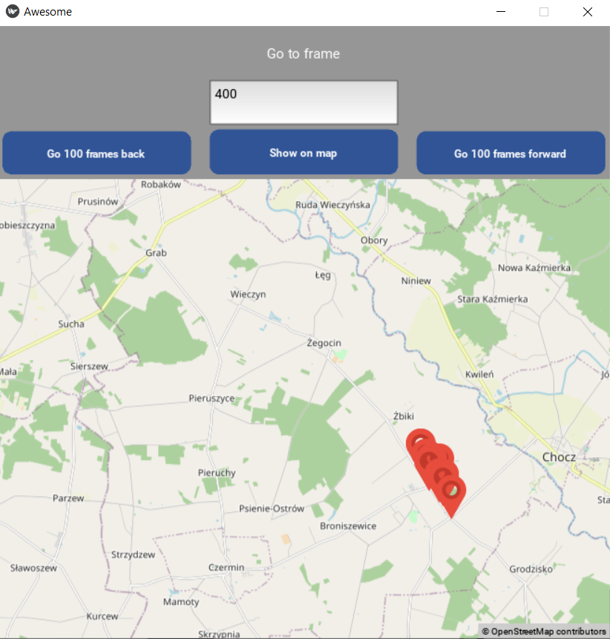610x639 pixels.
Task: Click the Broniszewice label on the map
Action: pos(348,526)
